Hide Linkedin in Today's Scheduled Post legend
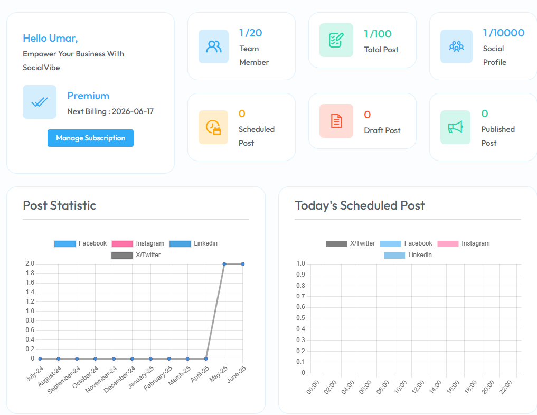Viewport: 537px width, 415px height. click(408, 255)
